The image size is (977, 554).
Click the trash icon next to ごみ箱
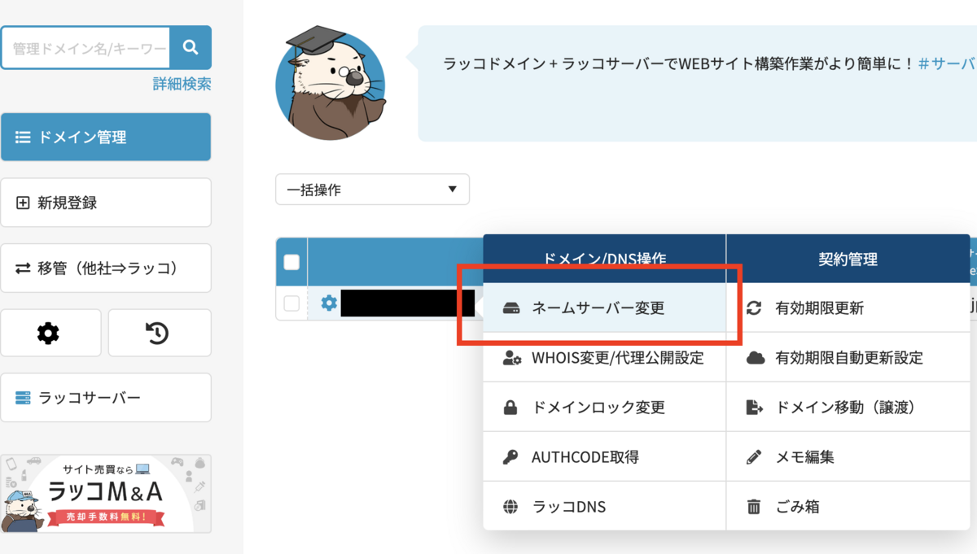[x=756, y=506]
